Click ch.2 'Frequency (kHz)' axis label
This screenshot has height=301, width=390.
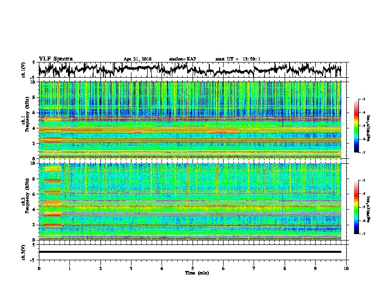click(27, 196)
